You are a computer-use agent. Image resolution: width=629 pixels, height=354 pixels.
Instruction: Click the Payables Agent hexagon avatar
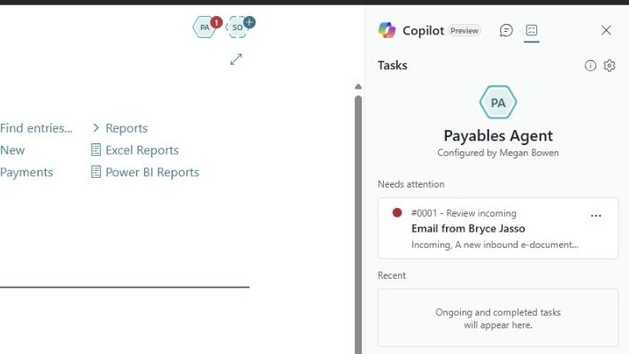tap(498, 103)
